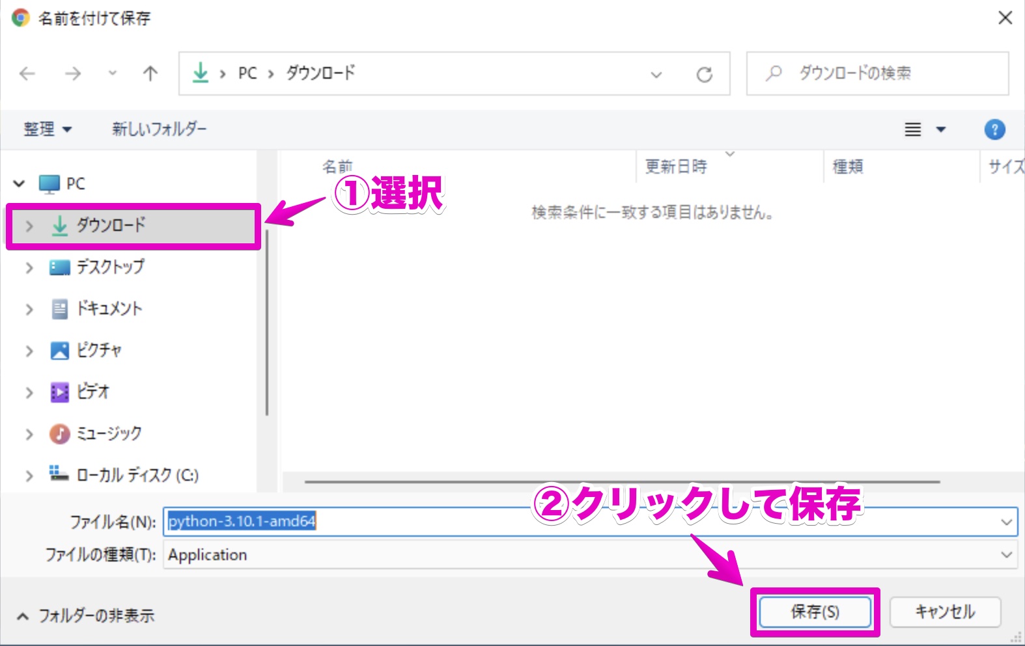The image size is (1025, 646).
Task: Open the address bar history dropdown
Action: [x=656, y=74]
